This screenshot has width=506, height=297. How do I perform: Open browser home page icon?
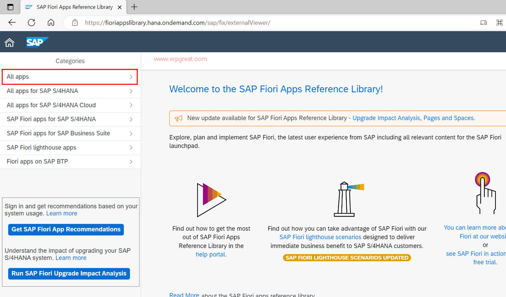point(50,22)
